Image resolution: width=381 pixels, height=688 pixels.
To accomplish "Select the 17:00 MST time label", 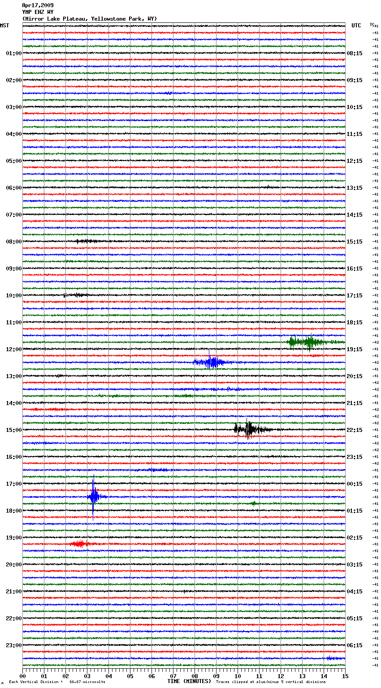I will pos(13,484).
